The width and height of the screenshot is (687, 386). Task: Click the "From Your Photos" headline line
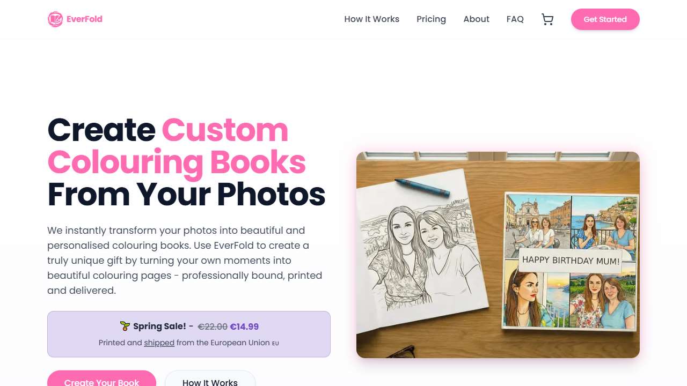[186, 194]
